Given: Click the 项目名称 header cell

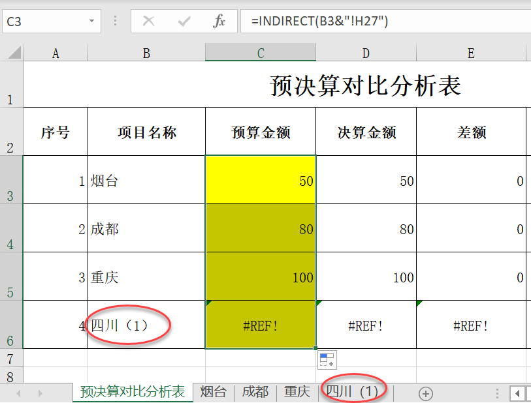Looking at the screenshot, I should tap(147, 132).
